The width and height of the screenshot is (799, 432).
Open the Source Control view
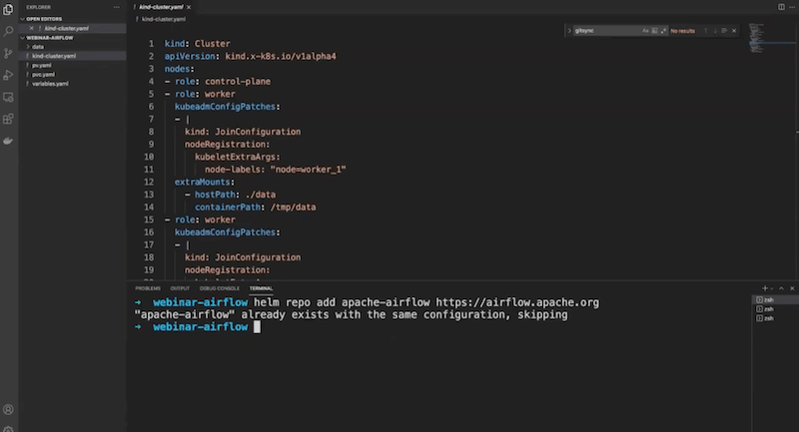(x=8, y=53)
